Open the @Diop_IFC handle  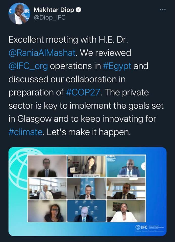tap(49, 18)
